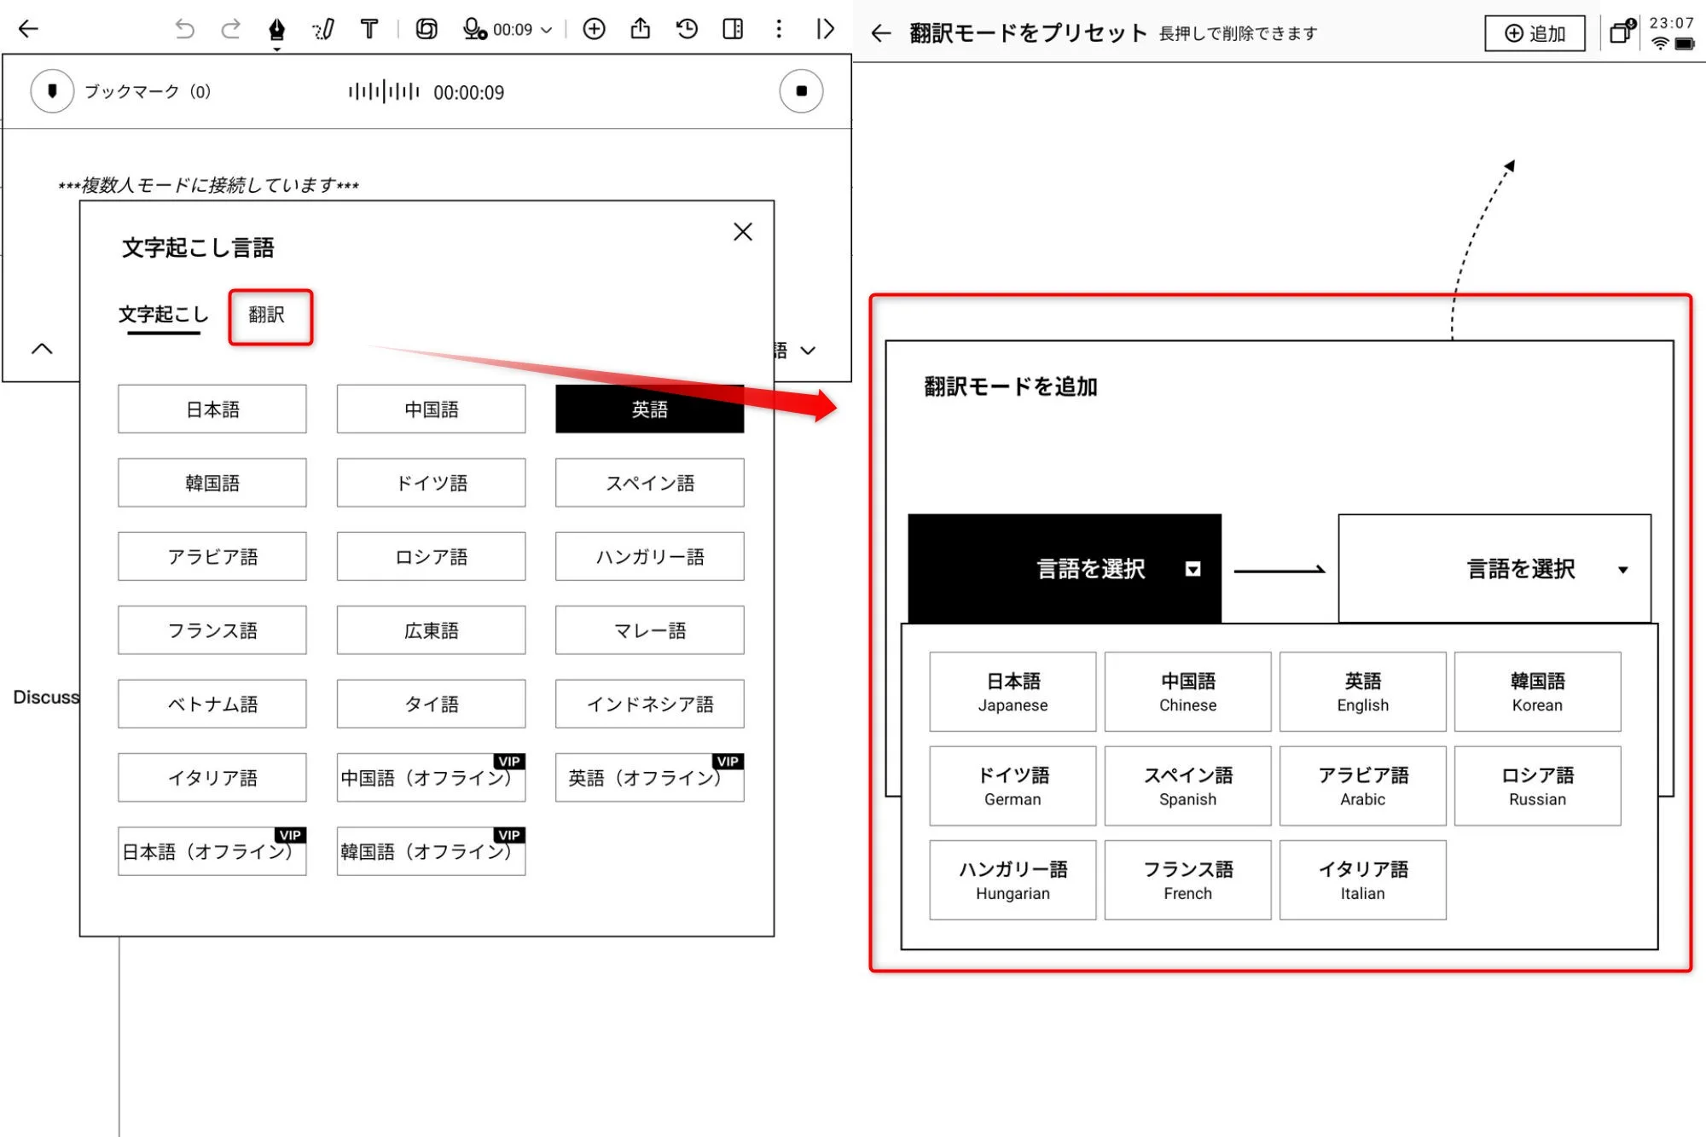The width and height of the screenshot is (1706, 1137).
Task: Switch to the 文字起こし tab
Action: coord(164,316)
